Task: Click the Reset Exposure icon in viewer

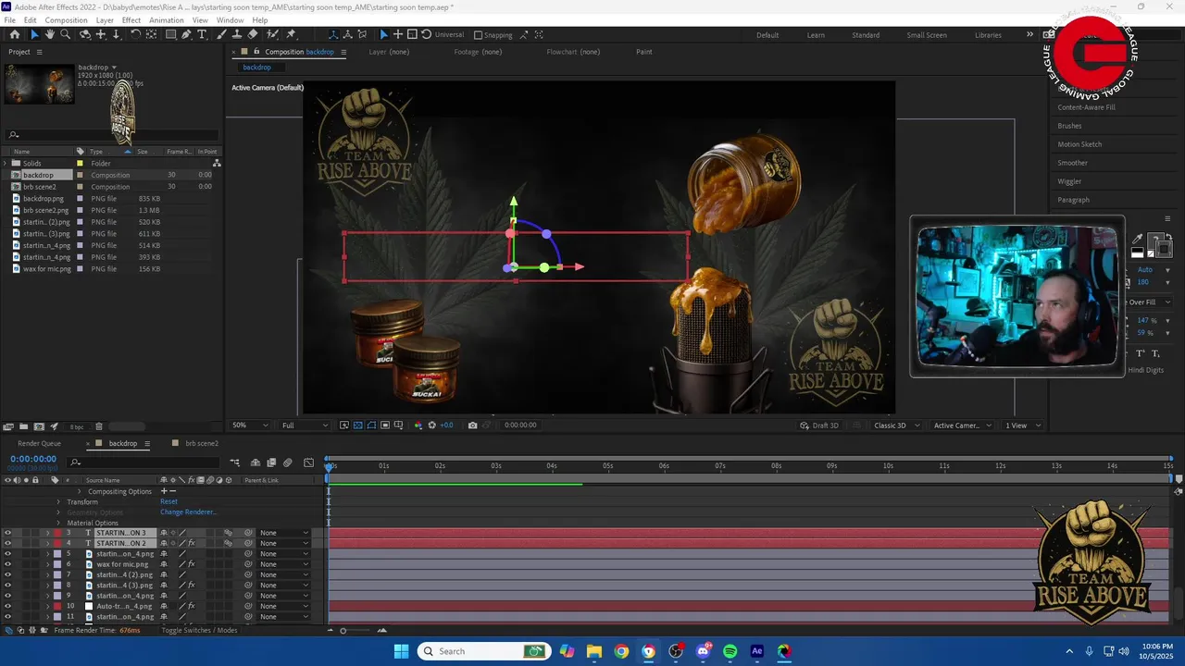Action: point(431,425)
